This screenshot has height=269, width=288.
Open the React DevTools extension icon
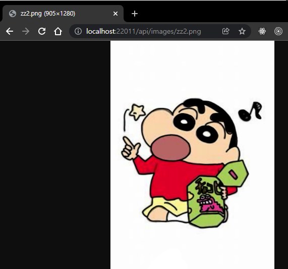tap(262, 31)
